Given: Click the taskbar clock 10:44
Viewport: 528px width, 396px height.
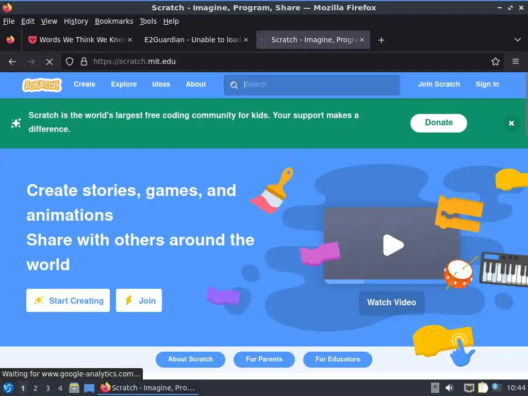Looking at the screenshot, I should 516,388.
